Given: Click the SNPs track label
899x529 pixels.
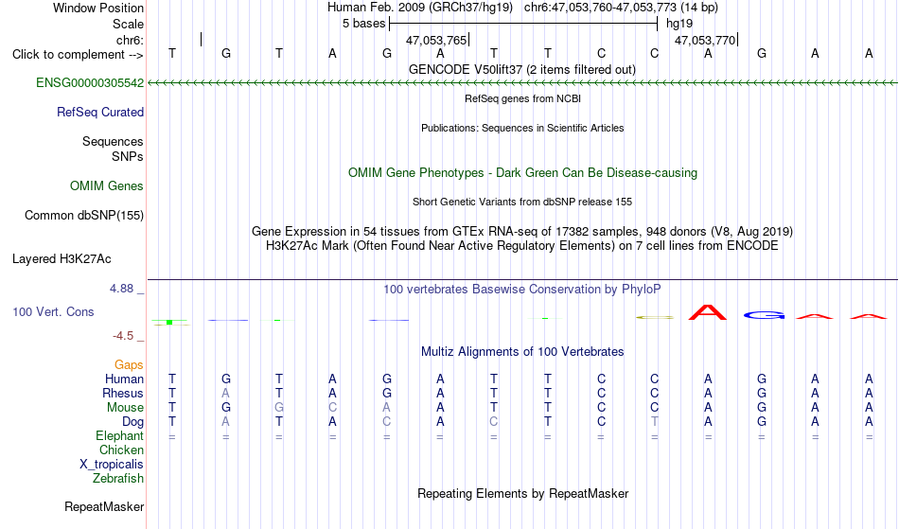Looking at the screenshot, I should (x=128, y=156).
